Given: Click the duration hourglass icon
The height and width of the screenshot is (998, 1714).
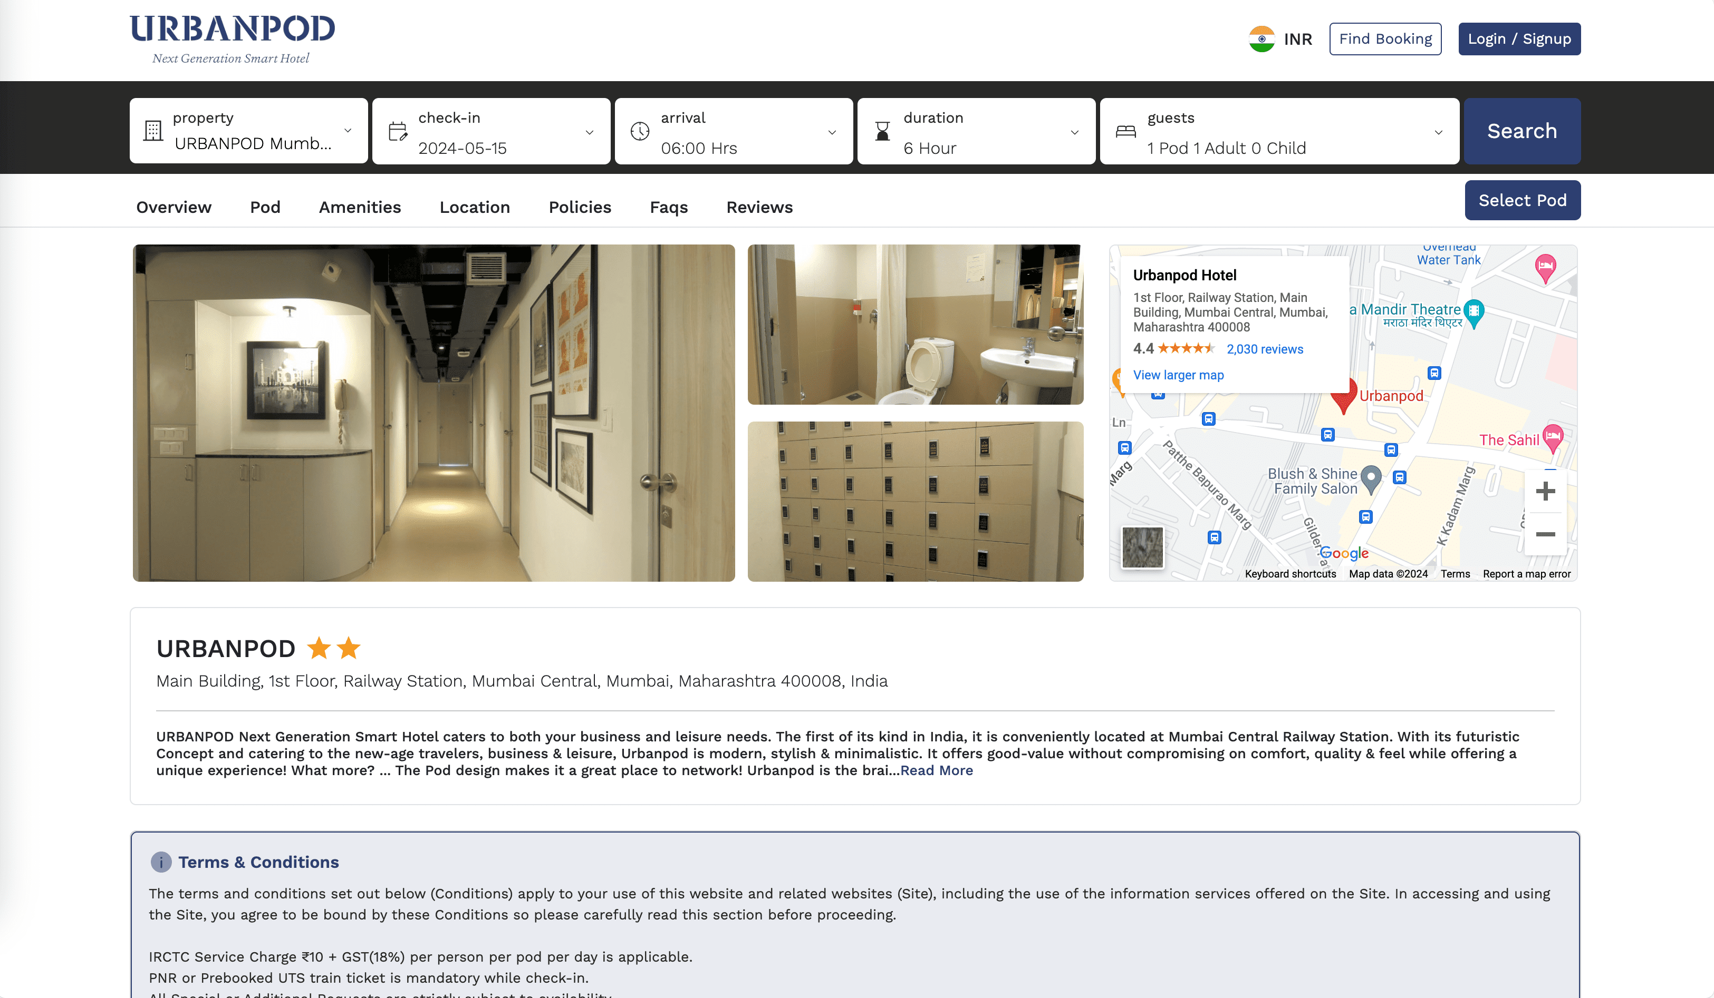Looking at the screenshot, I should [882, 132].
